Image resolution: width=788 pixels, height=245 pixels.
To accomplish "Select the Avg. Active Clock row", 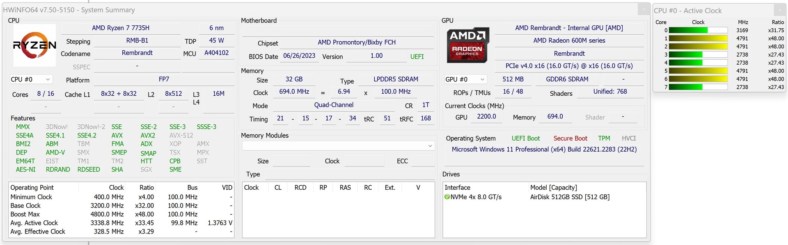I will (x=121, y=223).
